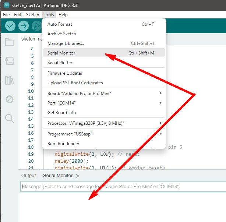This screenshot has width=226, height=222.
Task: Choose Auto Format from the menu
Action: (x=60, y=24)
